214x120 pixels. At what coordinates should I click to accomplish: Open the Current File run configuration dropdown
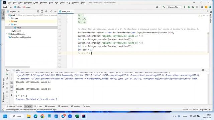(174, 7)
